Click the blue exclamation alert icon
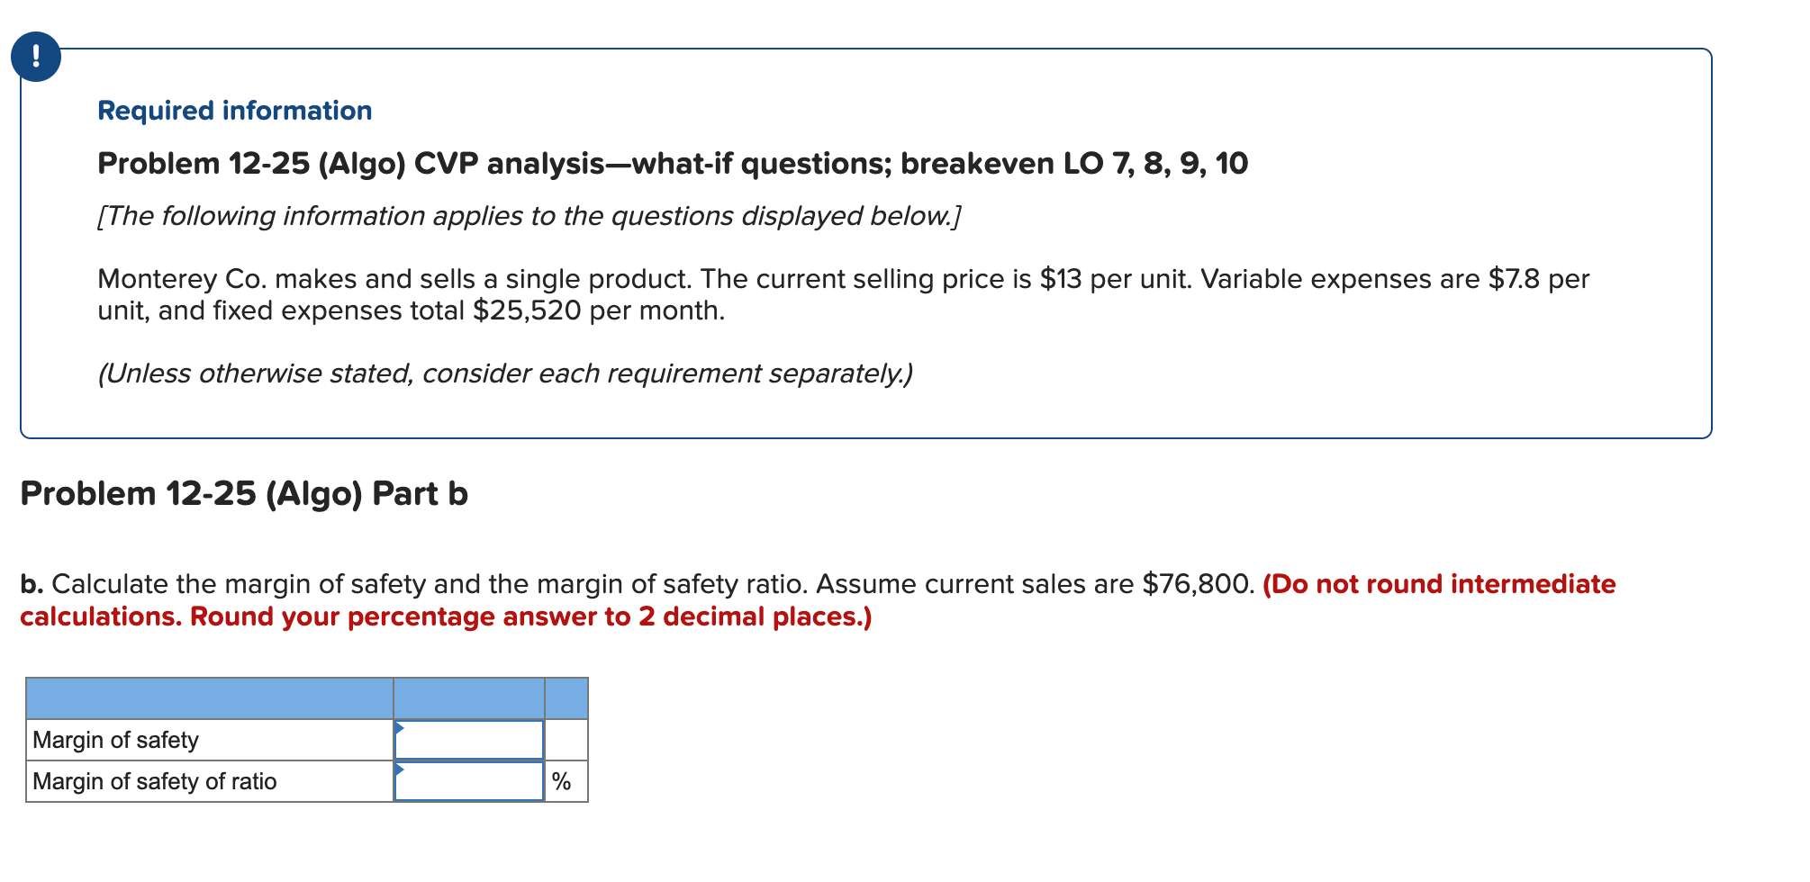 pos(35,58)
